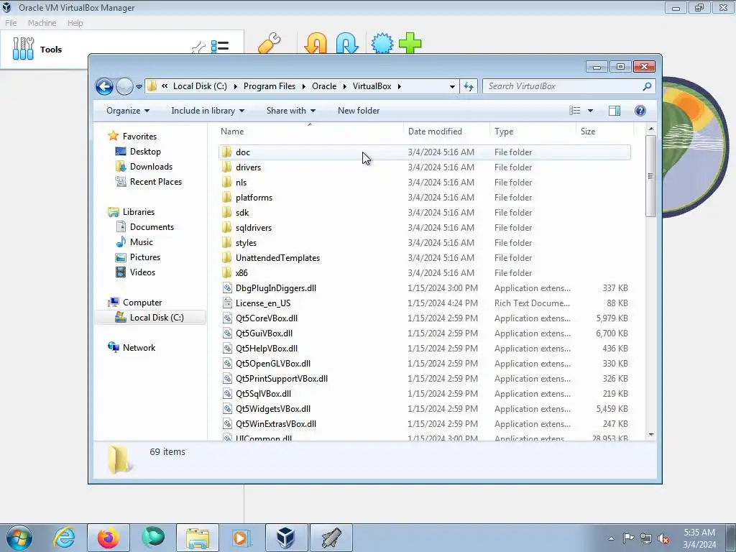Click the Explorer Forward navigation button
The width and height of the screenshot is (736, 552).
click(124, 86)
